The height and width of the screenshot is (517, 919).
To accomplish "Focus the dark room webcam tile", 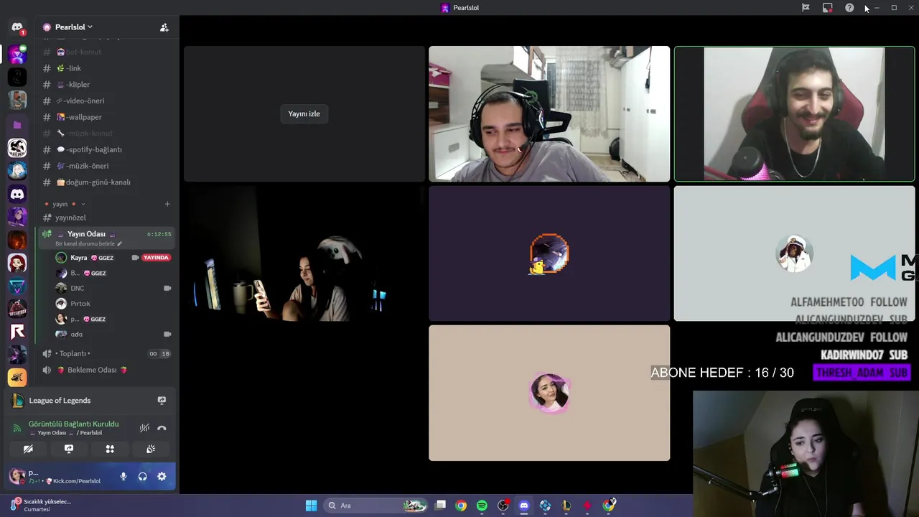I will [304, 253].
